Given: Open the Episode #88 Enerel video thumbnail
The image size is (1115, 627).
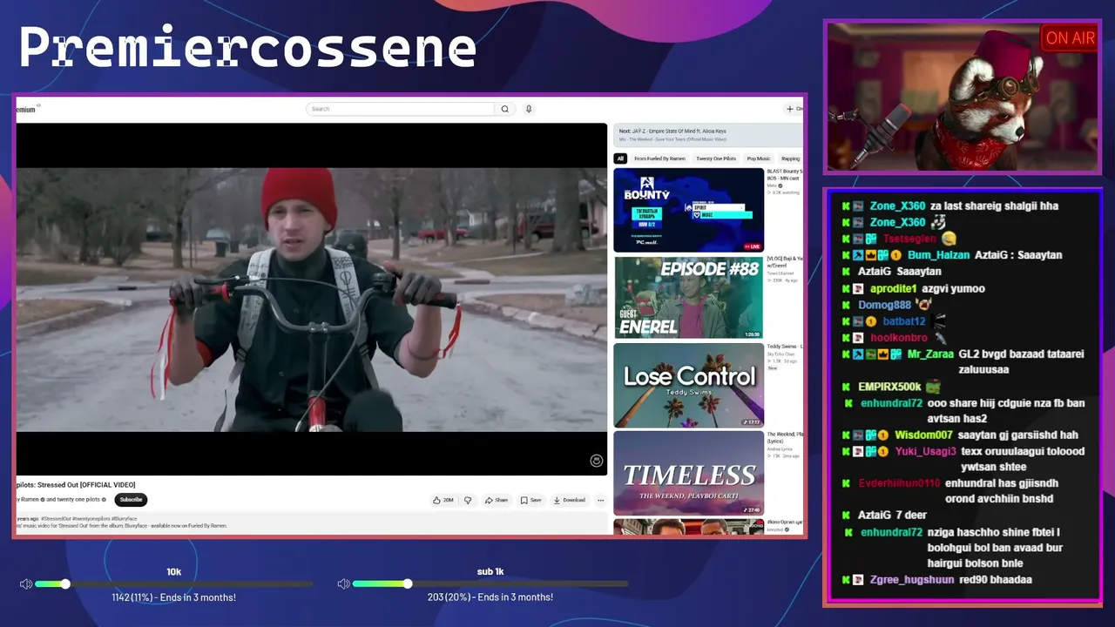Looking at the screenshot, I should pyautogui.click(x=688, y=297).
